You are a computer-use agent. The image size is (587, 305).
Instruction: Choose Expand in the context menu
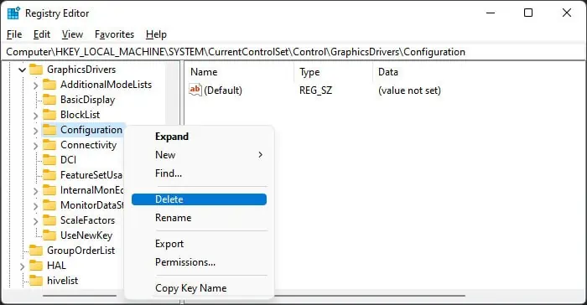[200, 137]
